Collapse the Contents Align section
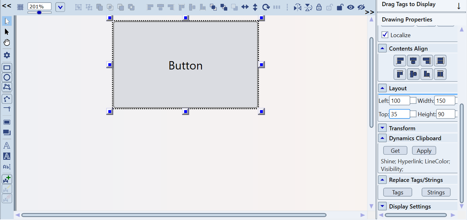 (x=382, y=48)
